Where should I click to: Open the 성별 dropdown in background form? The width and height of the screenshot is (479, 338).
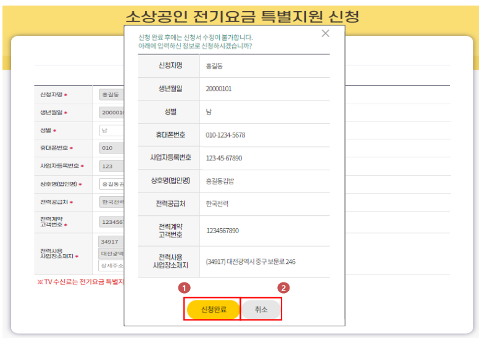click(112, 130)
